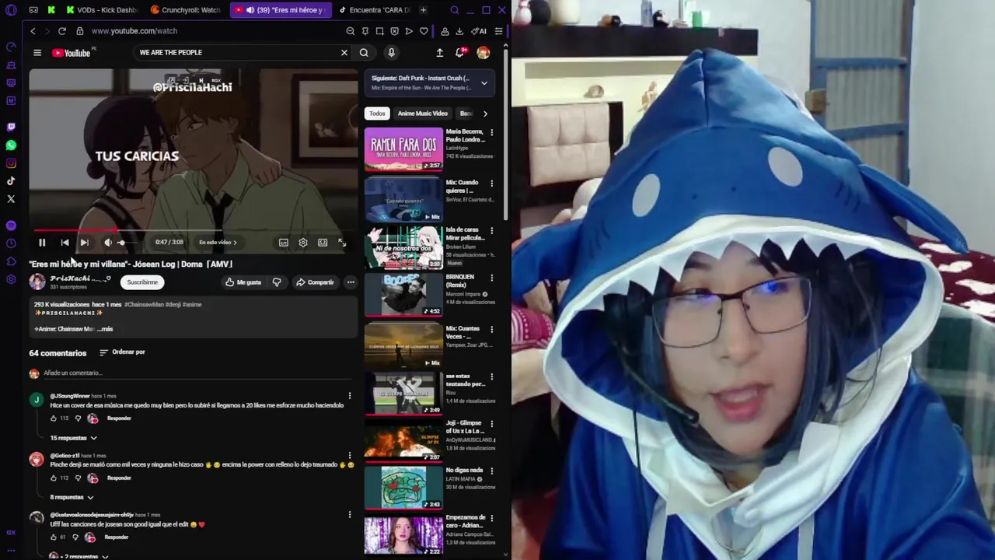Enter fullscreen on the video player
This screenshot has width=995, height=560.
[342, 243]
